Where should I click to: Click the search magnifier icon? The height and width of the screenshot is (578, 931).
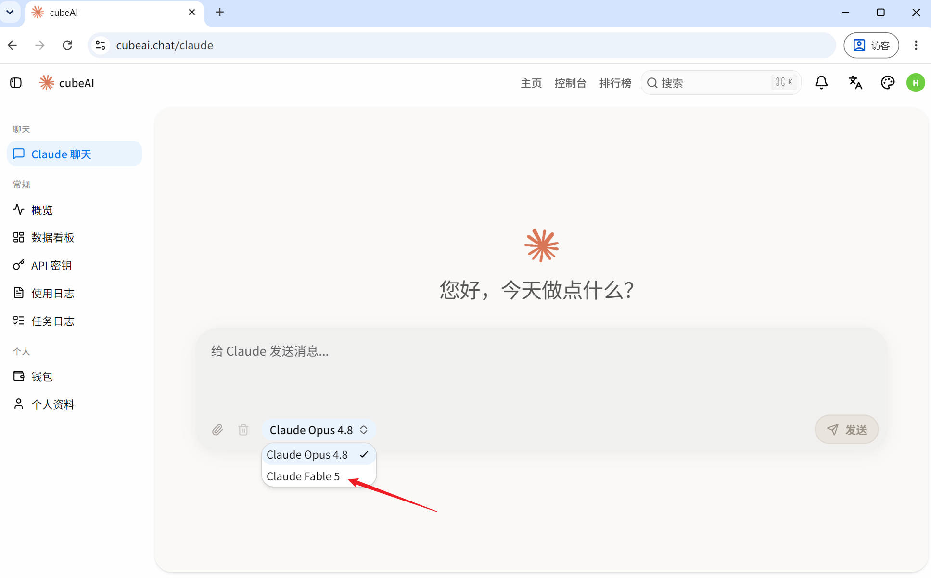[652, 83]
